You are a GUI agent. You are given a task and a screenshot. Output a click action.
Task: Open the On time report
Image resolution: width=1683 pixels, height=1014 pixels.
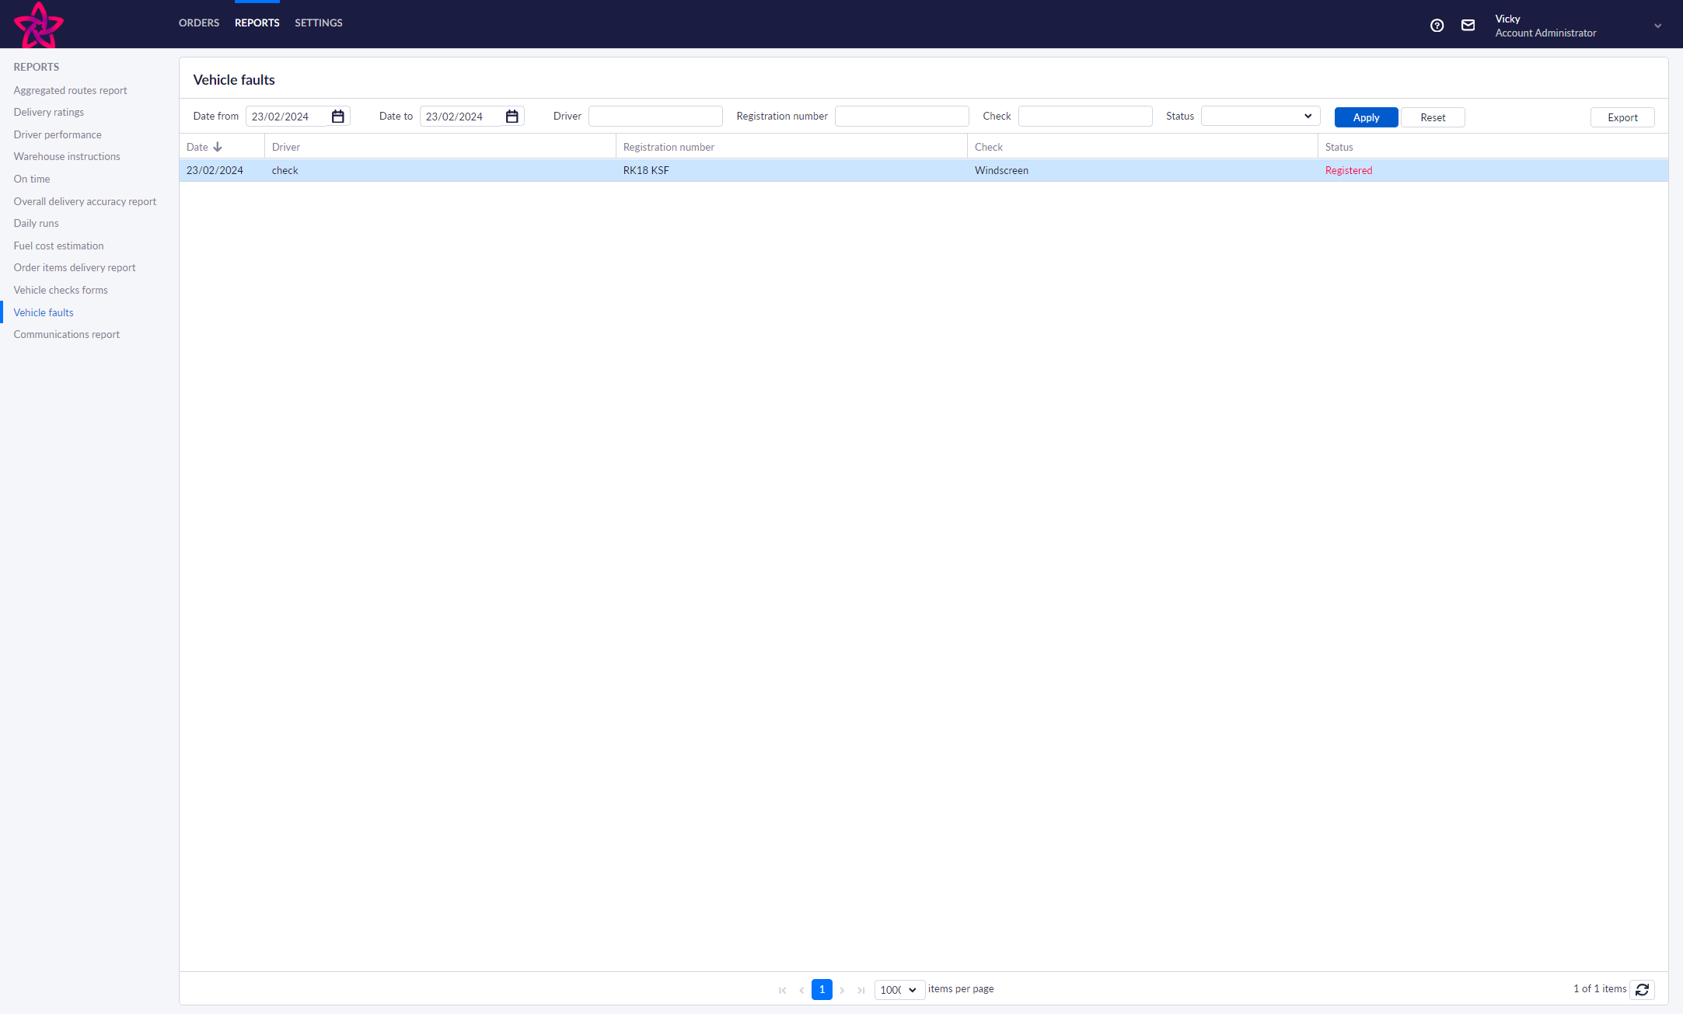point(32,179)
